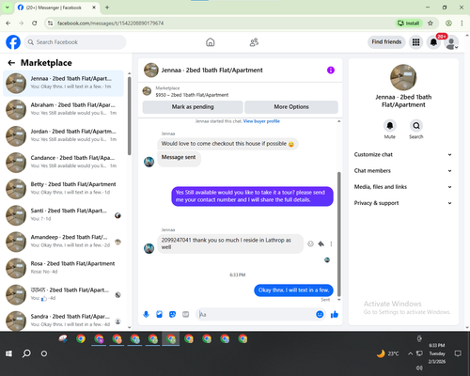Open the Task View (Cortana) circle button
470x376 pixels.
44,353
